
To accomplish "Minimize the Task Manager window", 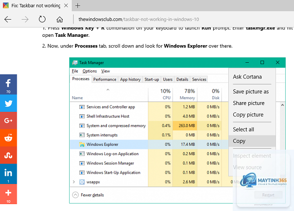I will coord(247,62).
